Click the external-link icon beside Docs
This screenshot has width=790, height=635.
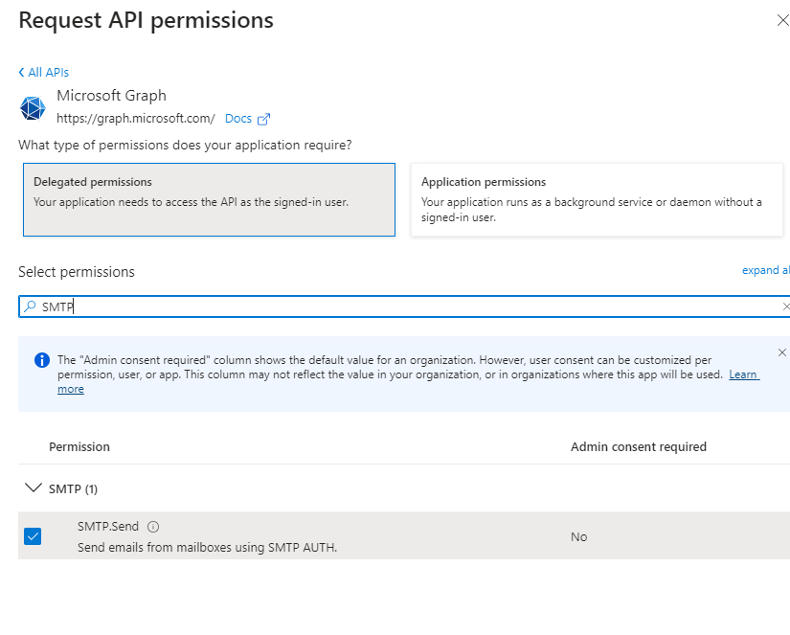tap(263, 119)
